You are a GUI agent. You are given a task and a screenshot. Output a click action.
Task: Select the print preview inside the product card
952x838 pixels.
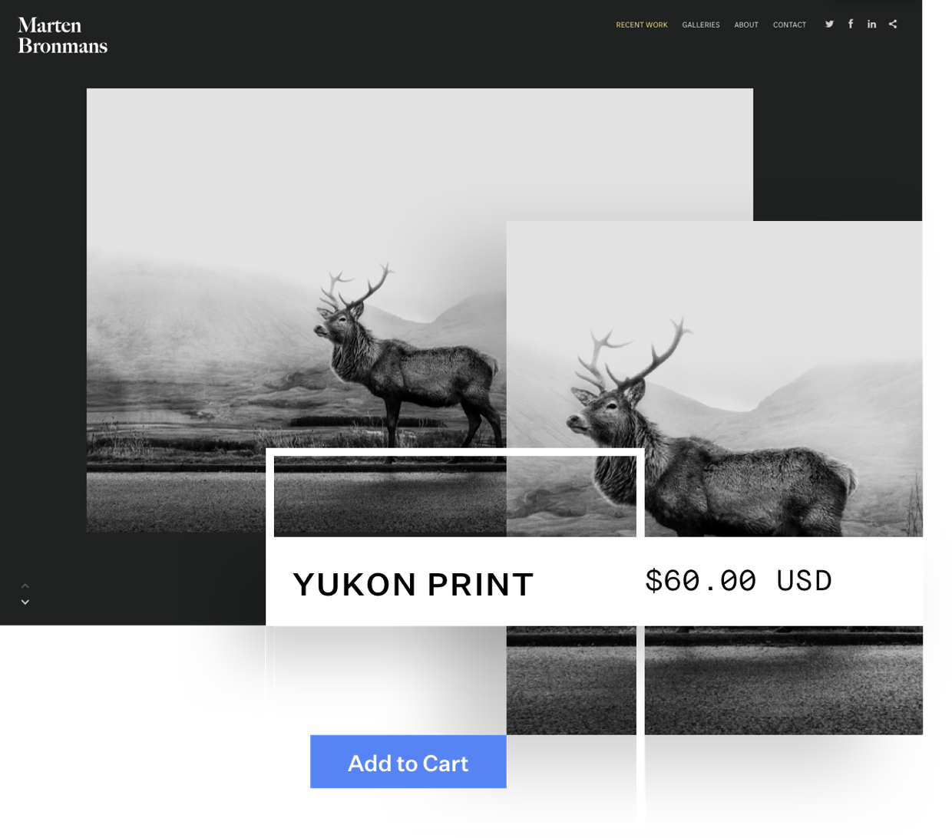(x=455, y=495)
